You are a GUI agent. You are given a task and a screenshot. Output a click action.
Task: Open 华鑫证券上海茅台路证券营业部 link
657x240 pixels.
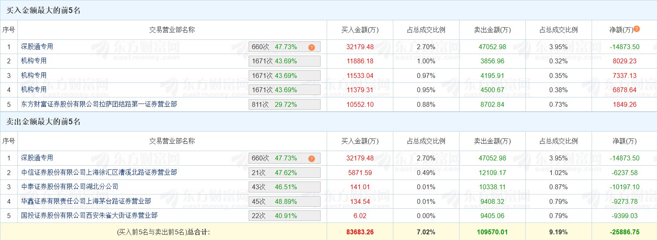coord(86,201)
